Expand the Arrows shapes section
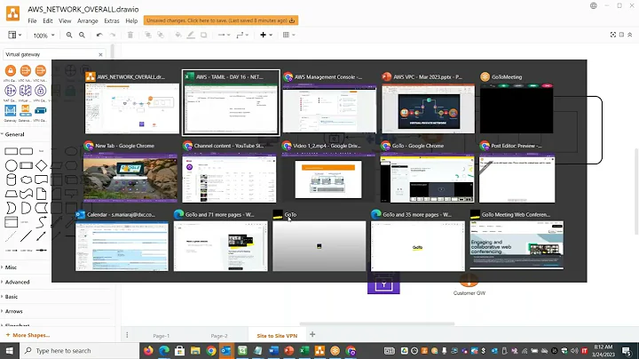The image size is (639, 359). [x=12, y=311]
